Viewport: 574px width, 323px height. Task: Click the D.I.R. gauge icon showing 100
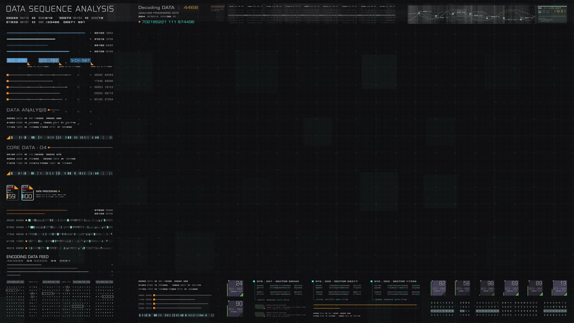coord(27,193)
